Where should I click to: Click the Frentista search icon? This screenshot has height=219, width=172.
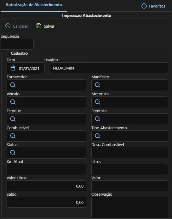(98, 119)
